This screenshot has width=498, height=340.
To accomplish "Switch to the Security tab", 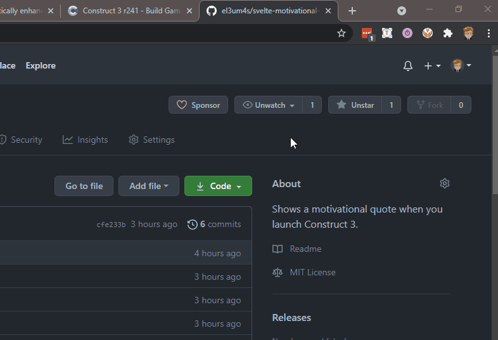I will 21,140.
